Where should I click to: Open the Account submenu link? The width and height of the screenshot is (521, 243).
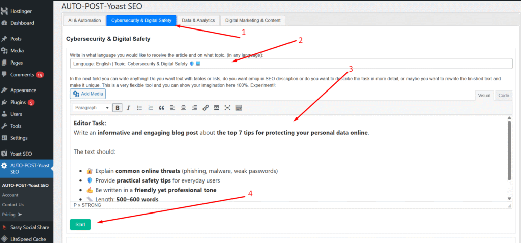10,195
